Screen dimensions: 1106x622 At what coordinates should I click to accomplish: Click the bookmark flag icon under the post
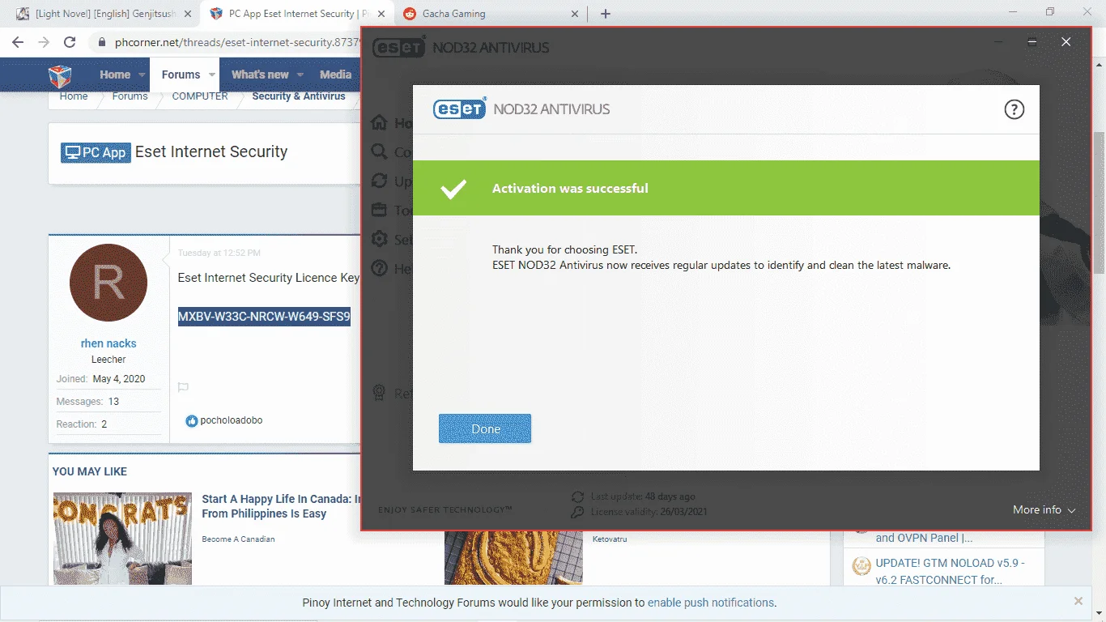pyautogui.click(x=183, y=388)
